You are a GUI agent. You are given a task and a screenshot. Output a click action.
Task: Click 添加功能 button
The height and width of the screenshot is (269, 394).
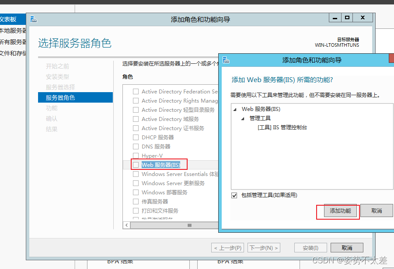(340, 210)
